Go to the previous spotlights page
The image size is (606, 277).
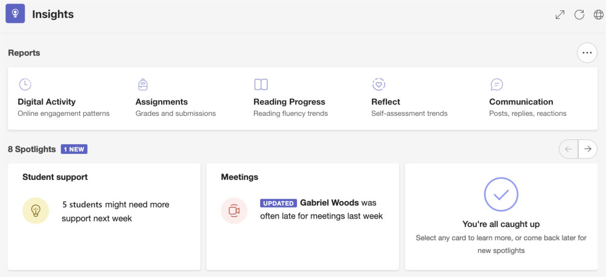tap(569, 149)
